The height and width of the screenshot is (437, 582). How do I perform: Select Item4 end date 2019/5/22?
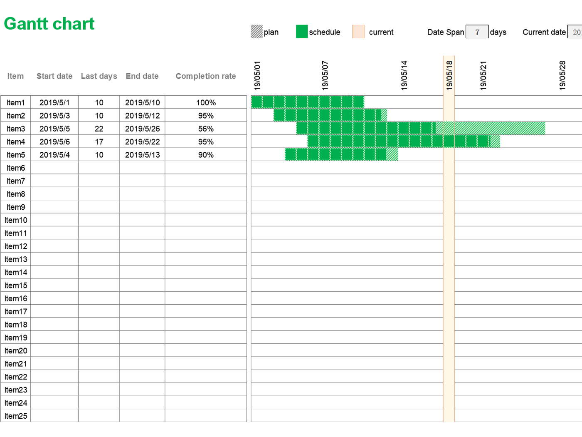click(x=142, y=142)
